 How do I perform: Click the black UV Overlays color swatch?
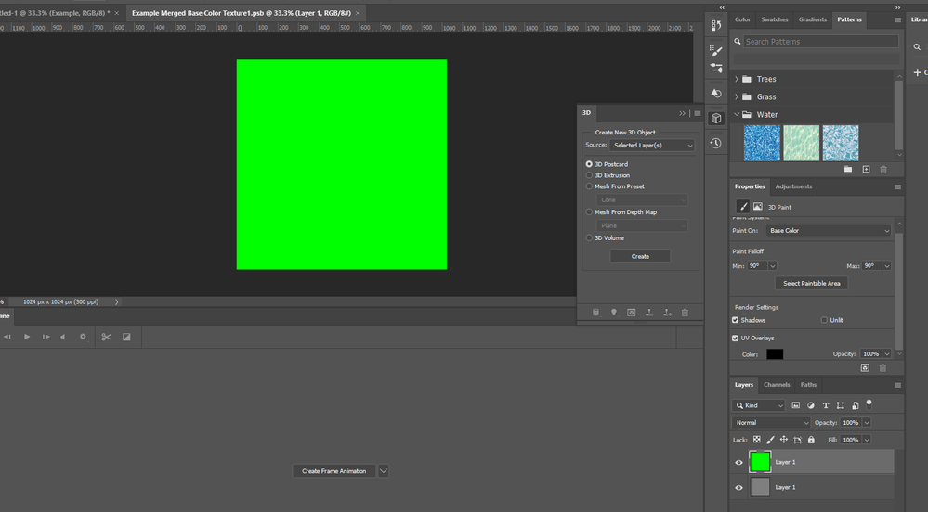pos(774,354)
